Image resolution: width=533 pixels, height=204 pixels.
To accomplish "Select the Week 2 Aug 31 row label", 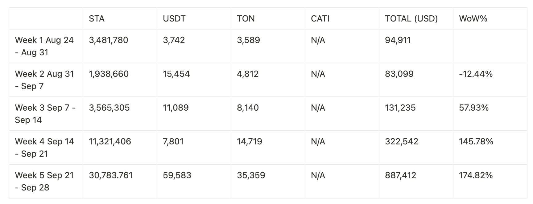I will click(x=44, y=80).
